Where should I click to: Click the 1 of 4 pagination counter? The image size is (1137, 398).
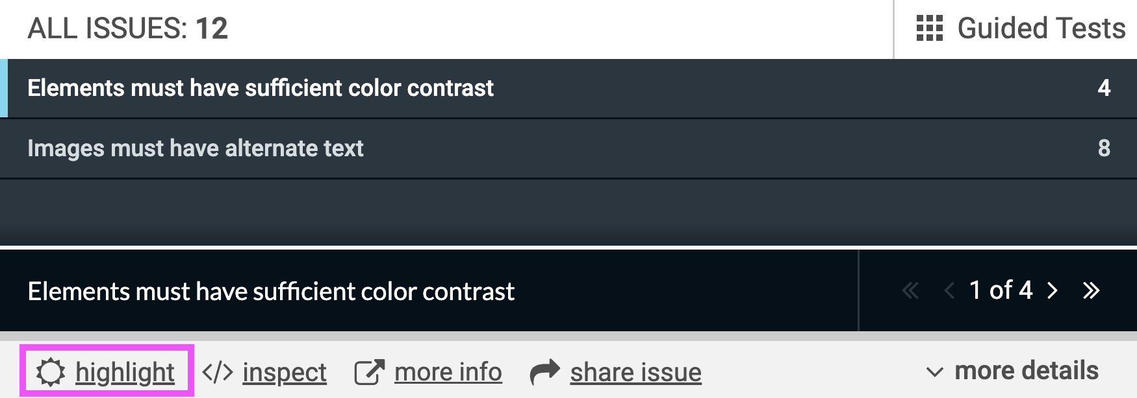[1001, 290]
